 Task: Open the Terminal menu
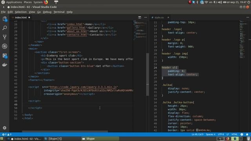point(59,12)
